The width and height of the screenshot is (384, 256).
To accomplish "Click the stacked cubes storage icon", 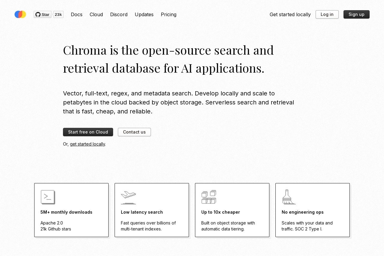I will click(209, 197).
